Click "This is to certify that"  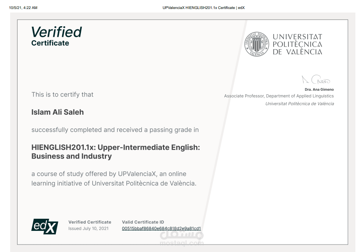tap(63, 95)
